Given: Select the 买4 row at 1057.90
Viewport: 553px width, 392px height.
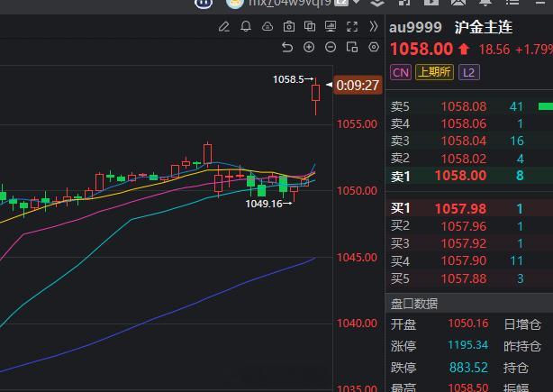Looking at the screenshot, I should [x=469, y=260].
